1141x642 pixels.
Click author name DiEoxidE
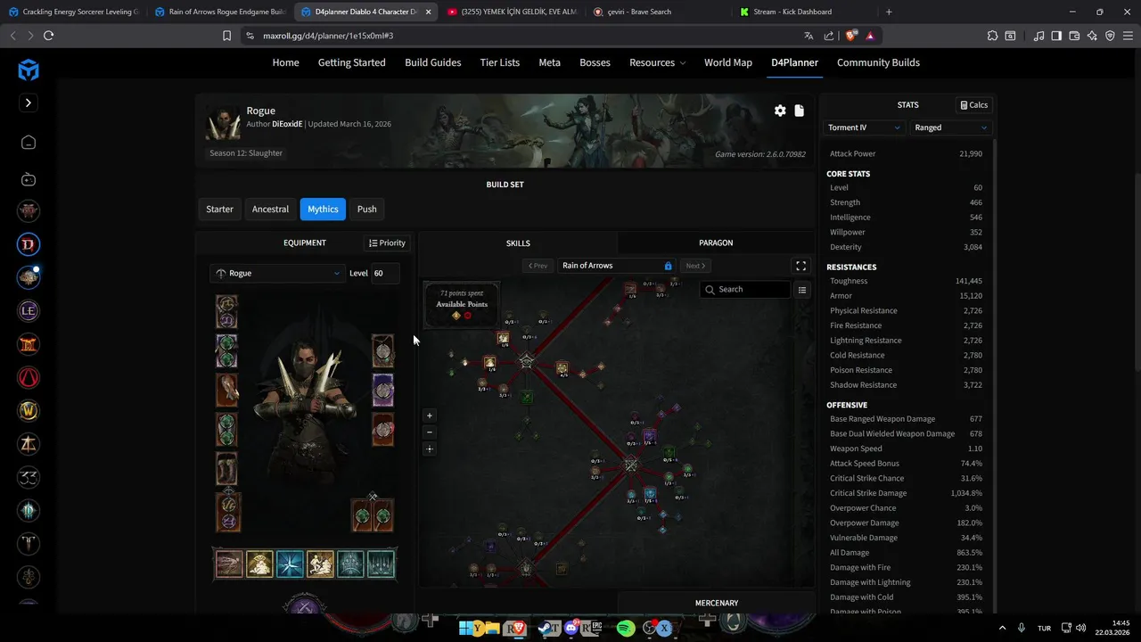tap(287, 124)
